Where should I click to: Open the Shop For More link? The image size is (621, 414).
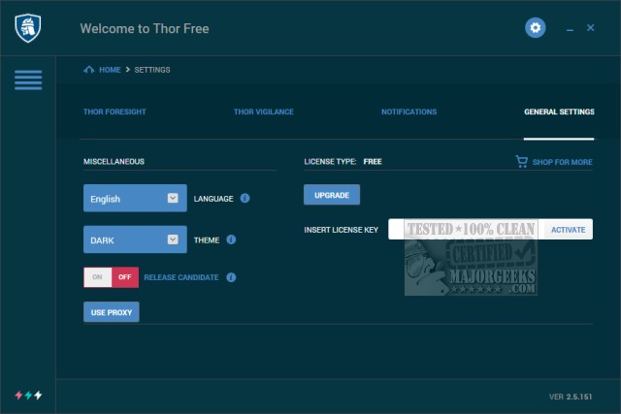562,162
